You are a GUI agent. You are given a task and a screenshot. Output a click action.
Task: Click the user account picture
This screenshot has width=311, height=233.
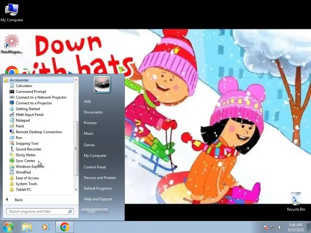click(x=102, y=84)
